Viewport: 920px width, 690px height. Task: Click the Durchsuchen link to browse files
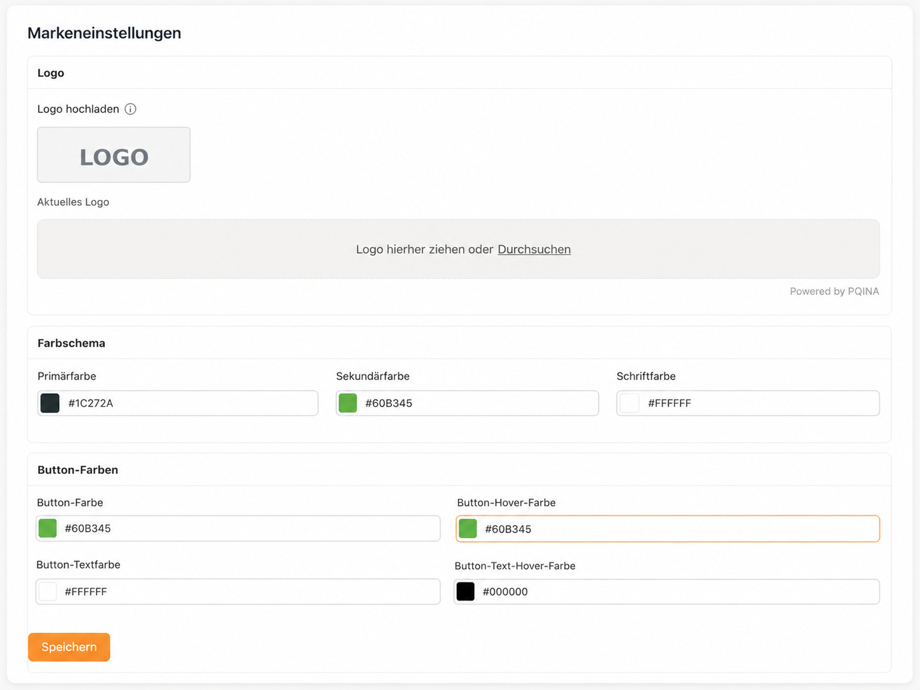[534, 249]
